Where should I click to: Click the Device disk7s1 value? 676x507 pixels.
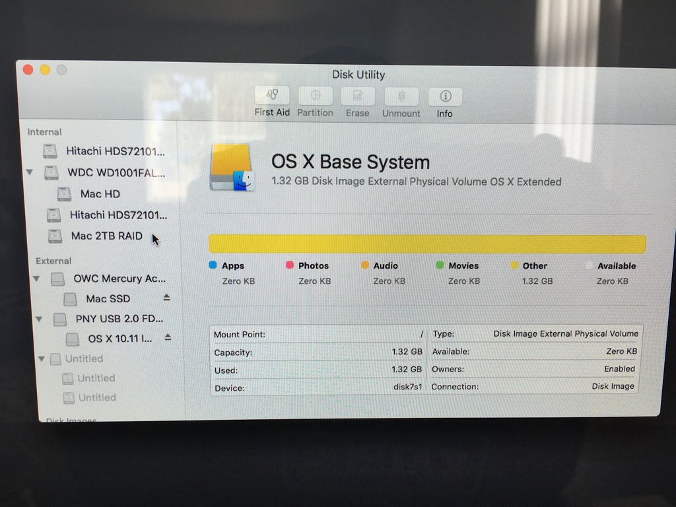[407, 387]
